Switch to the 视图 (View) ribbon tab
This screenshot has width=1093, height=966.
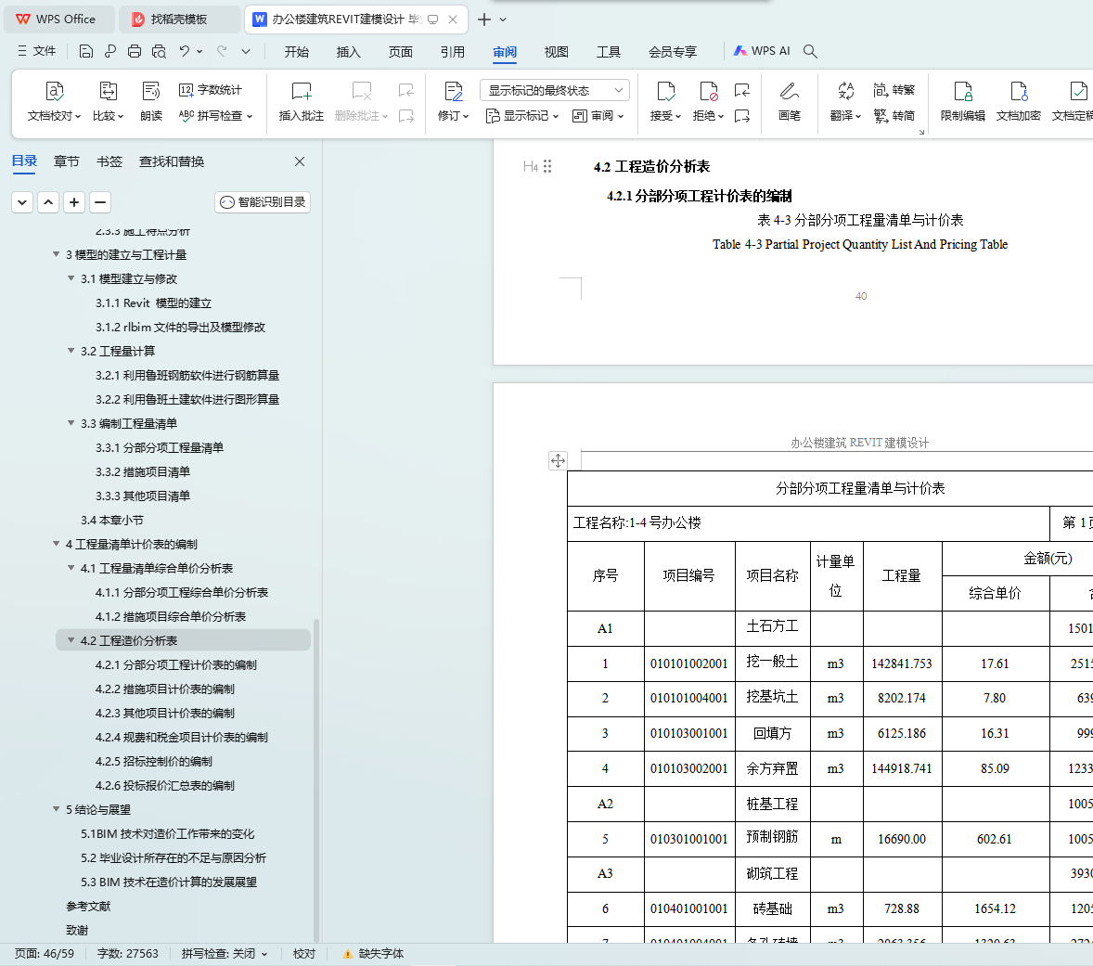pyautogui.click(x=557, y=52)
